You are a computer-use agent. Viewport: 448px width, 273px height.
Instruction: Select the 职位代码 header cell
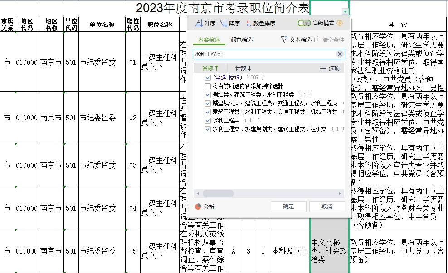click(133, 24)
